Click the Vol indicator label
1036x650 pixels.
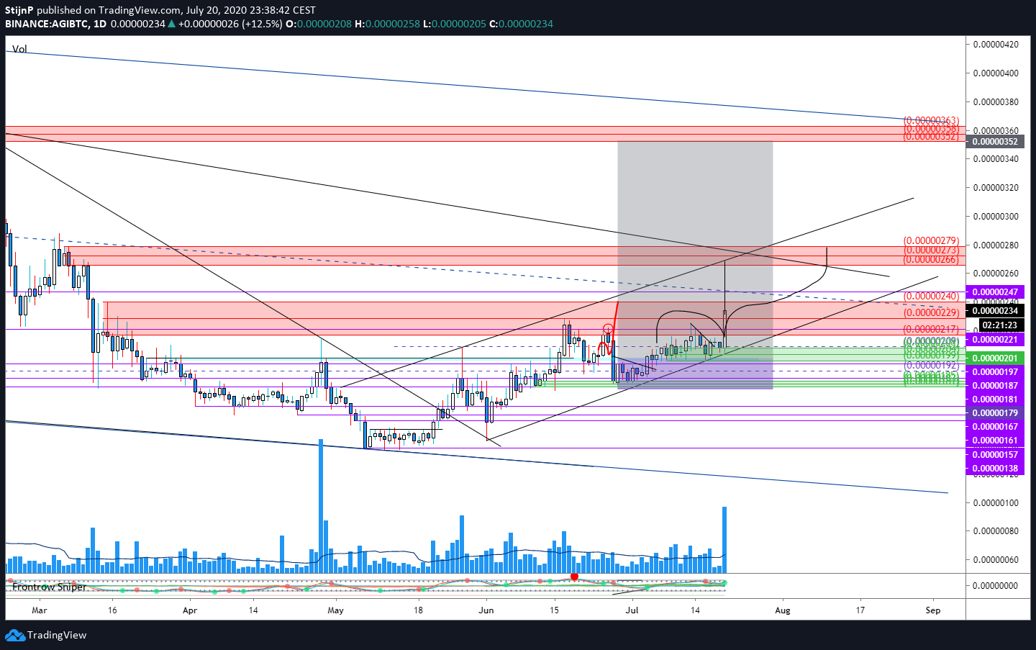pyautogui.click(x=19, y=49)
